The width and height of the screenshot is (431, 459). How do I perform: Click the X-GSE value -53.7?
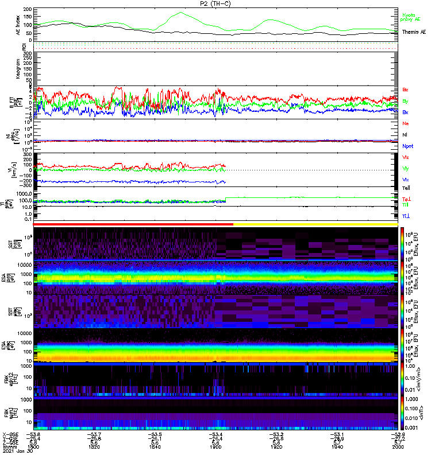click(x=94, y=435)
